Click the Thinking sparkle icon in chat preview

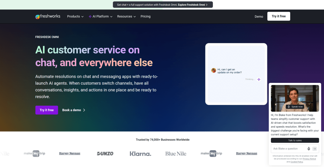pyautogui.click(x=259, y=79)
